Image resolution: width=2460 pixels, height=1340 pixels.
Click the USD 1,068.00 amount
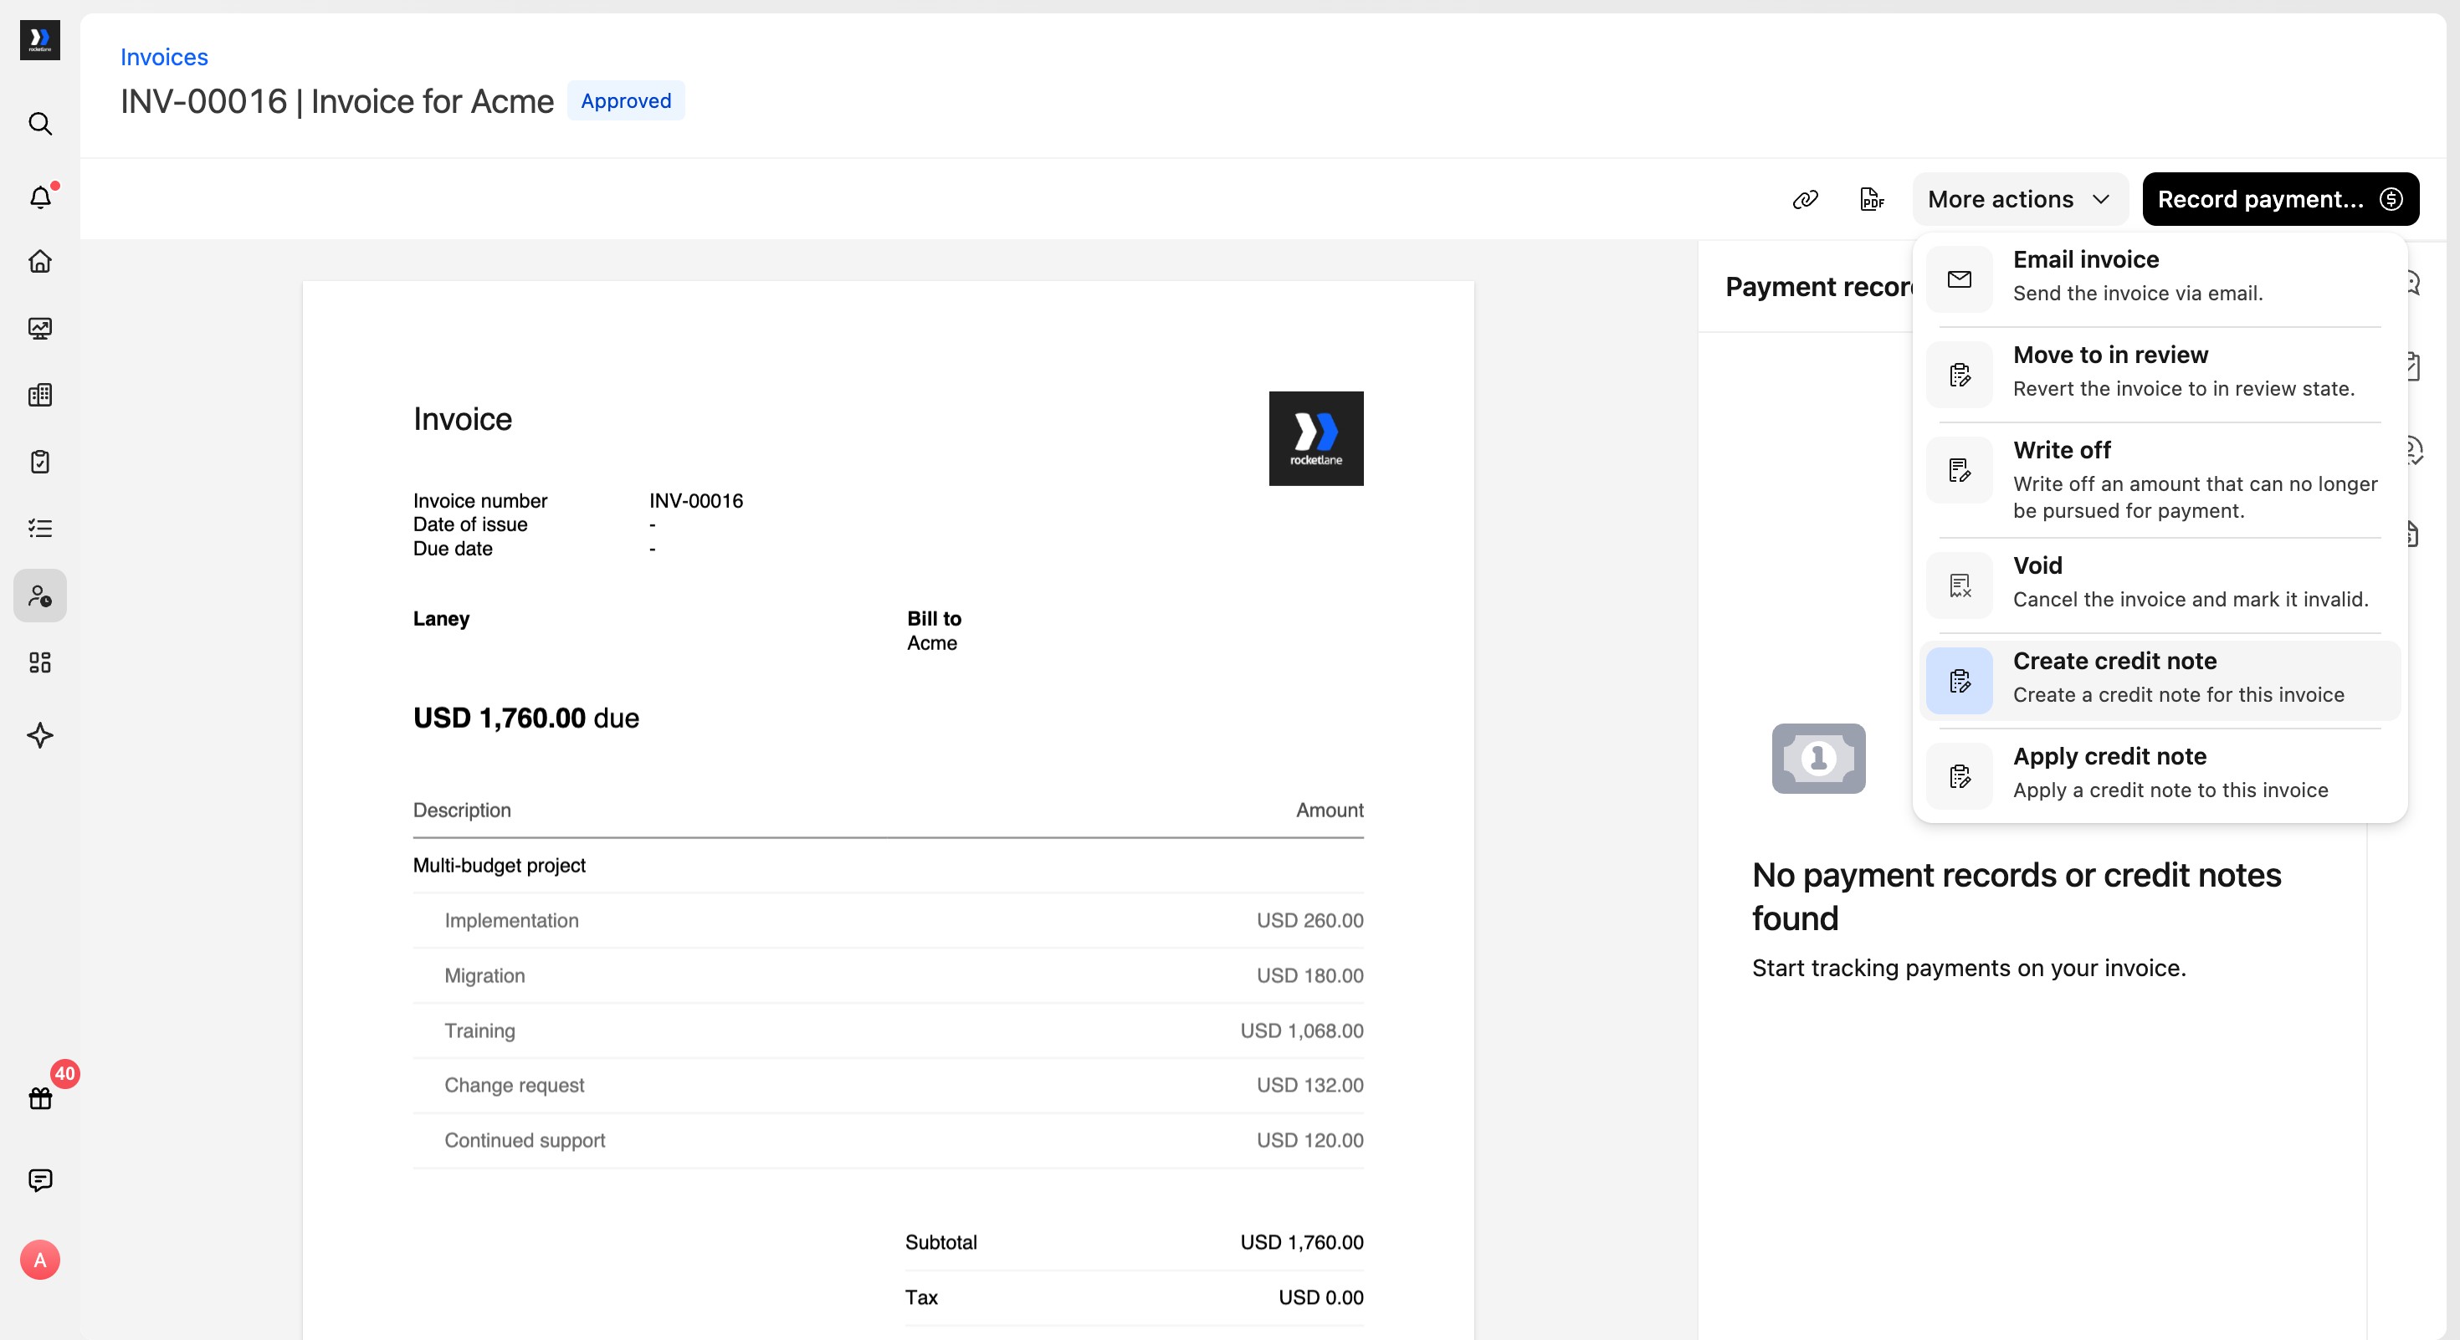pyautogui.click(x=1302, y=1031)
